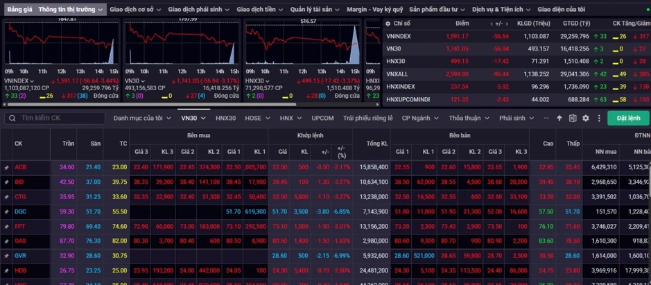Click the GVR ticker symbol
This screenshot has width=651, height=285.
coord(20,256)
